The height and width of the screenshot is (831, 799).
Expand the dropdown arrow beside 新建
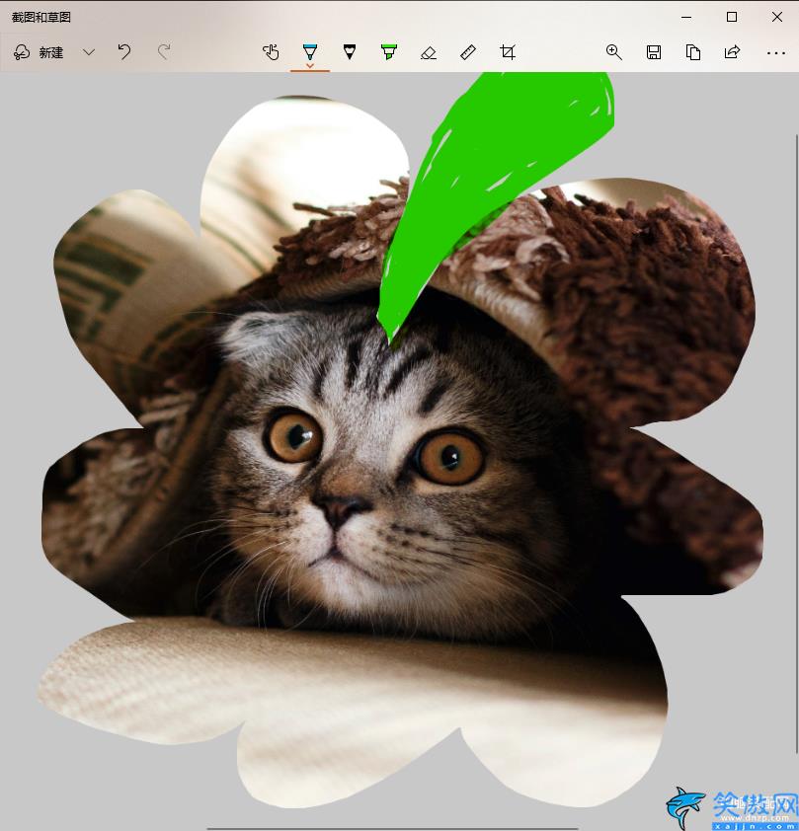(89, 52)
